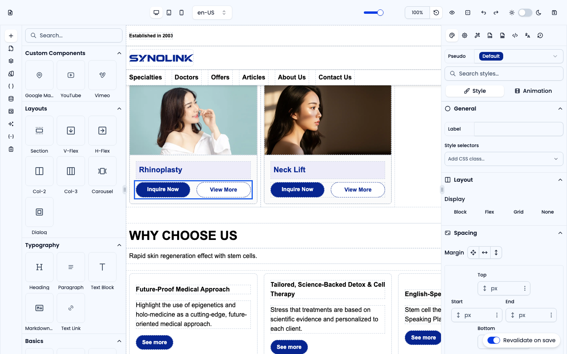The image size is (567, 354).
Task: Click the undo arrow in top toolbar
Action: point(484,13)
